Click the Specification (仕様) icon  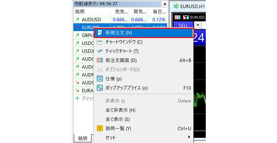(100, 79)
